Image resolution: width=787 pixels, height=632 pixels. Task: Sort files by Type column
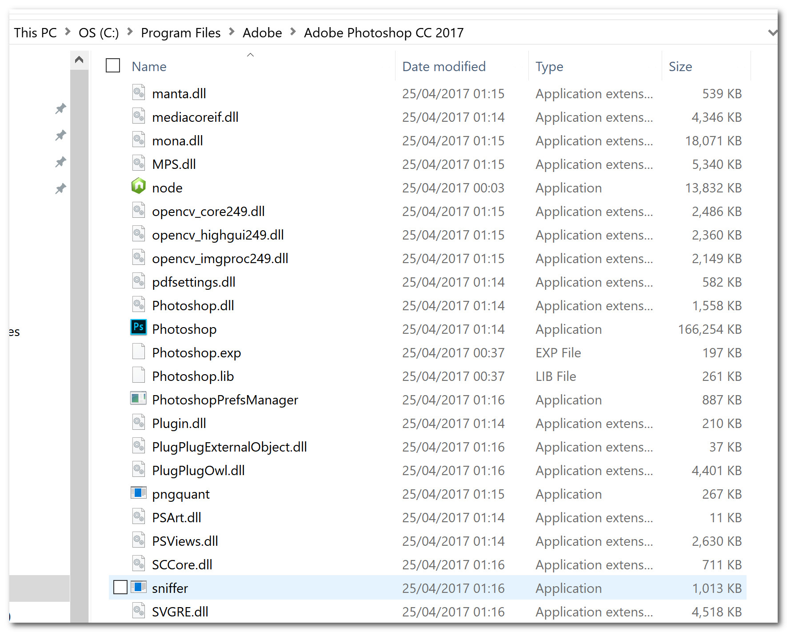(x=549, y=67)
